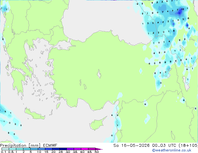The image size is (198, 153).
Task: Click the 'Precipitation [mm]' title text
Action: point(20,146)
